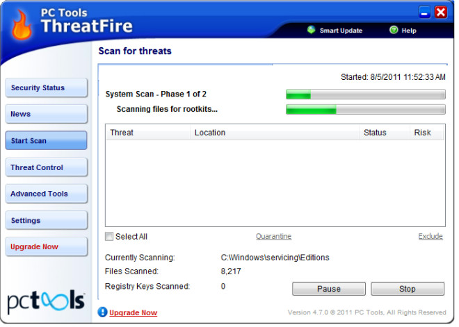Click the Smart Update globe icon
Viewport: 459px width, 327px height.
311,30
